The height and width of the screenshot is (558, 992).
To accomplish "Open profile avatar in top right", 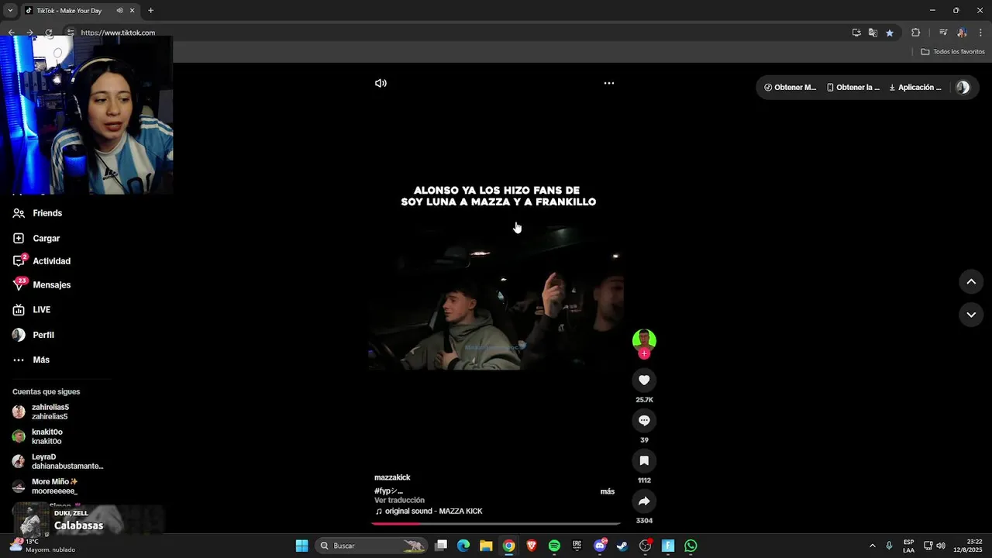I will (x=963, y=88).
